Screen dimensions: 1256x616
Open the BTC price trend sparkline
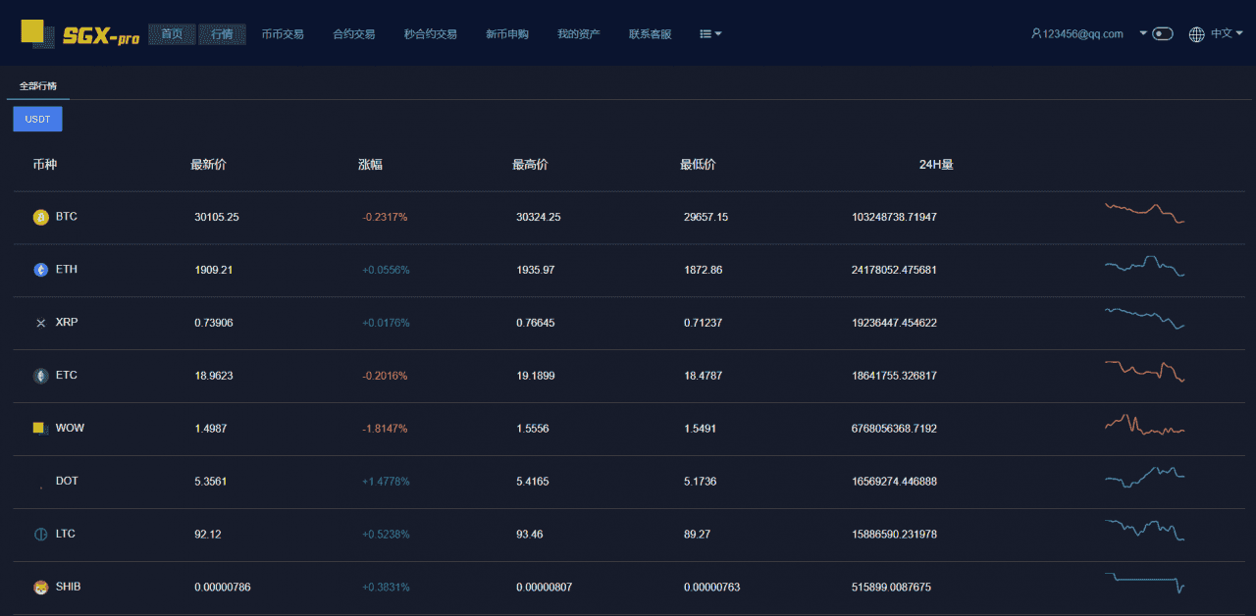click(1144, 213)
